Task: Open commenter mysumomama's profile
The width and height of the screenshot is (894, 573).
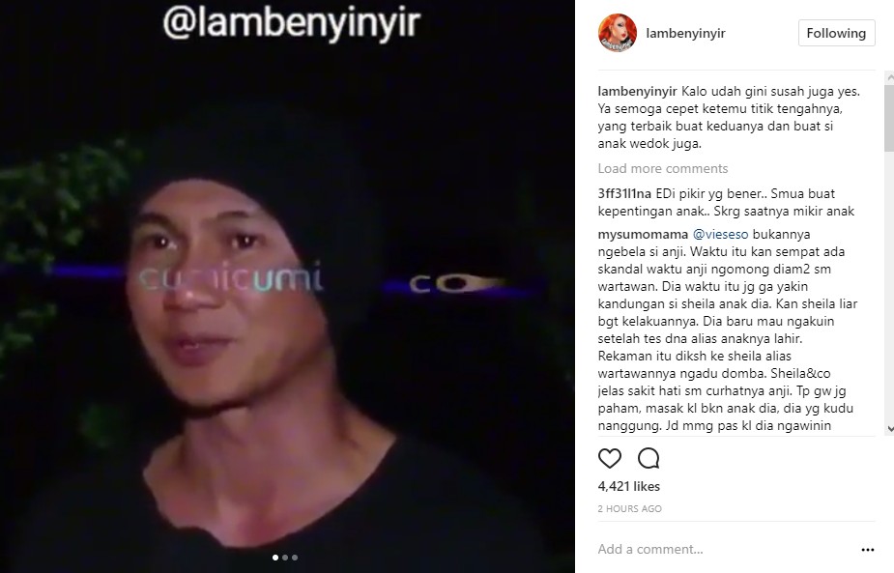Action: pos(643,235)
